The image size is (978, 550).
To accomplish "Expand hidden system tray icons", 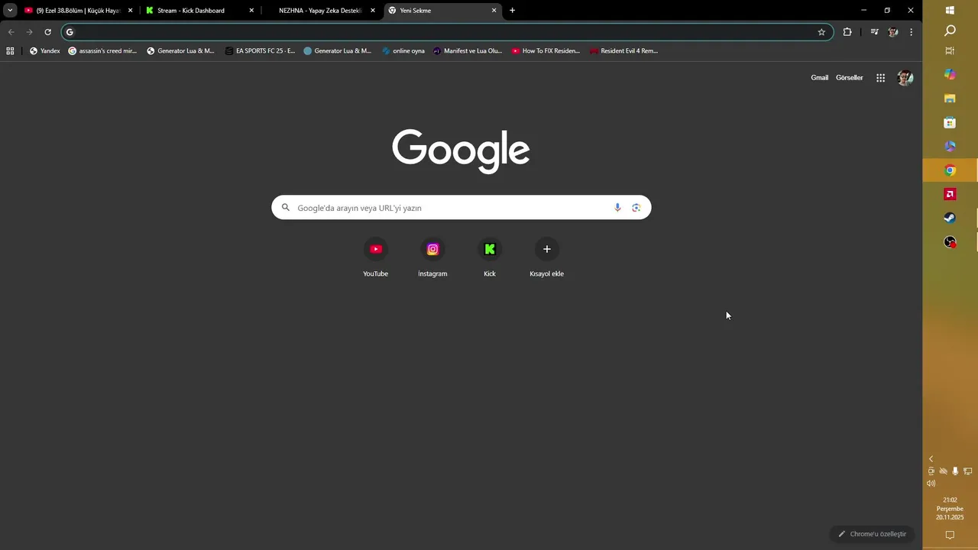I will [931, 459].
